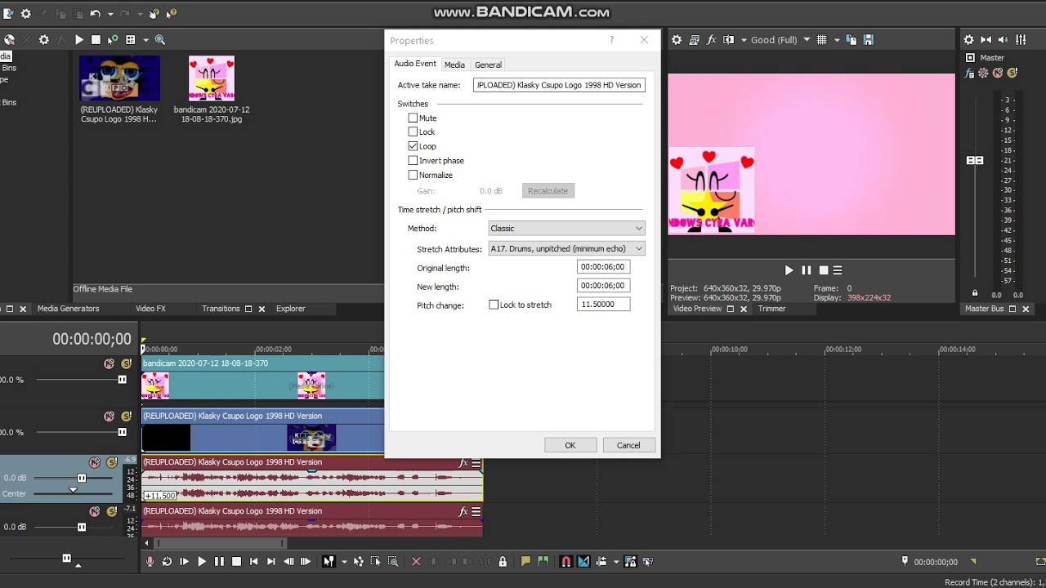The image size is (1046, 588).
Task: Open edit tool selector dropdown arrow
Action: pos(344,561)
